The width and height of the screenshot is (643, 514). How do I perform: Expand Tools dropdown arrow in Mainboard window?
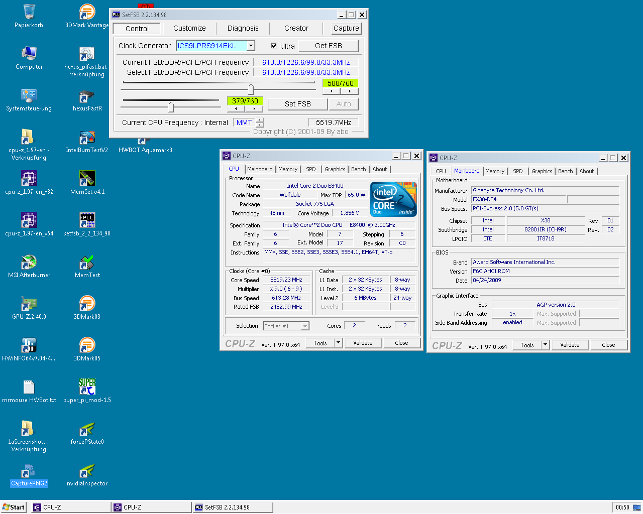point(546,345)
